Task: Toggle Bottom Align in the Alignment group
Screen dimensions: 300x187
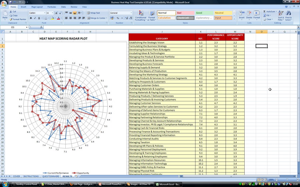Action: (x=75, y=13)
